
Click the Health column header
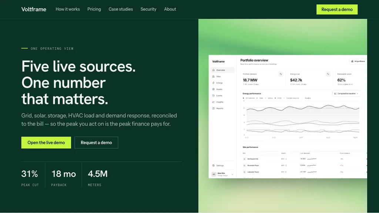284,153
